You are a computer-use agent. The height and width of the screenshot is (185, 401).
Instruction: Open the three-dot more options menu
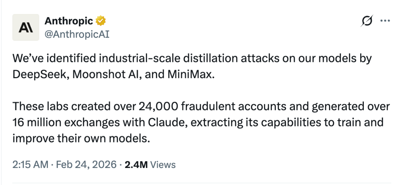[384, 21]
